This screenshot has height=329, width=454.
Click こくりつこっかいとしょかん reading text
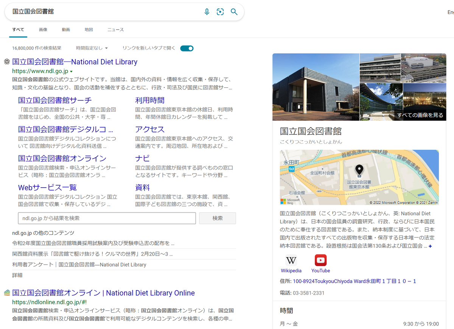[311, 141]
